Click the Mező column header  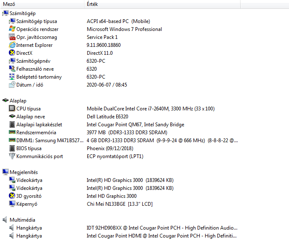(42, 4)
